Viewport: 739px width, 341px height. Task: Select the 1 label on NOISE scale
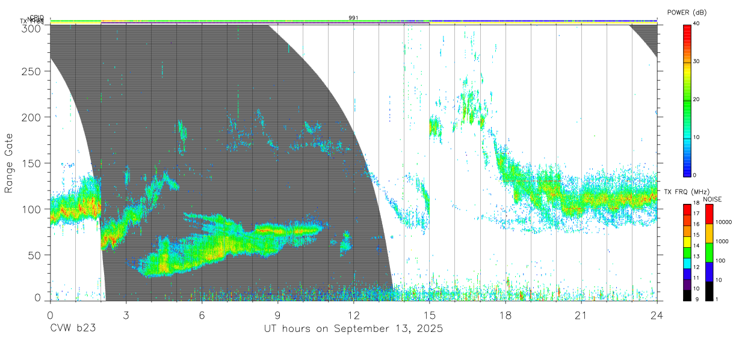[x=717, y=300]
